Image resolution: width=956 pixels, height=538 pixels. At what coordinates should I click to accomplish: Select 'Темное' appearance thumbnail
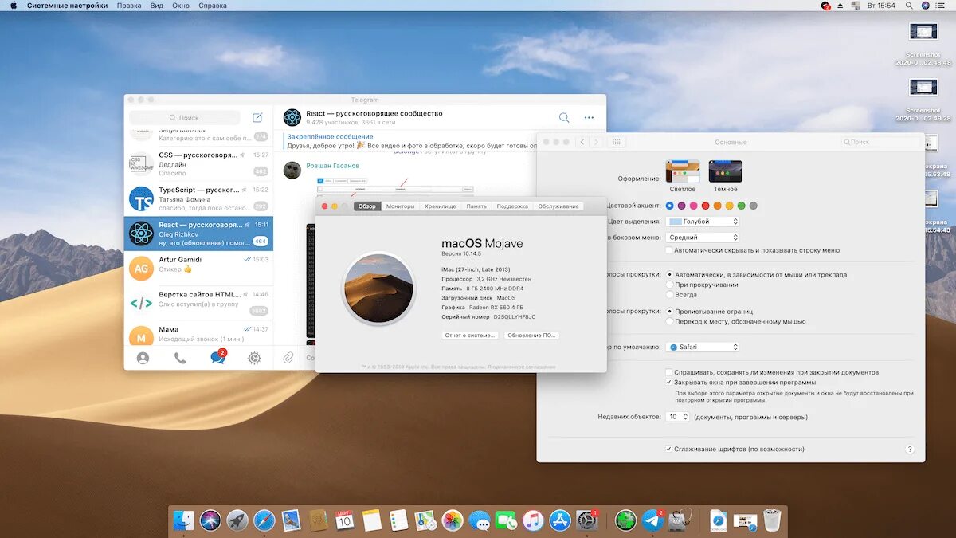725,171
